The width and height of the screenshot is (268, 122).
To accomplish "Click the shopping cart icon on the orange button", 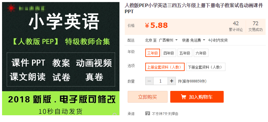I will pos(183,97).
